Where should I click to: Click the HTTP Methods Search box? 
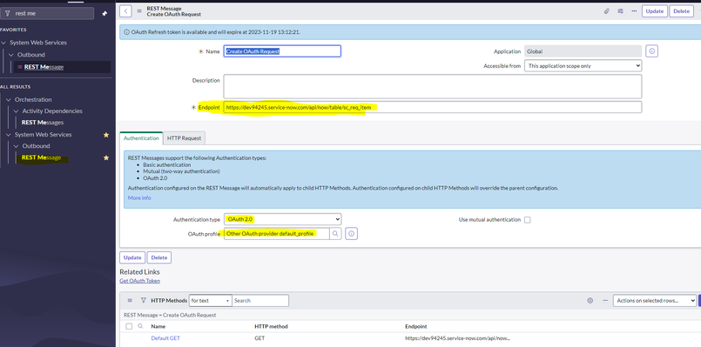click(x=260, y=301)
